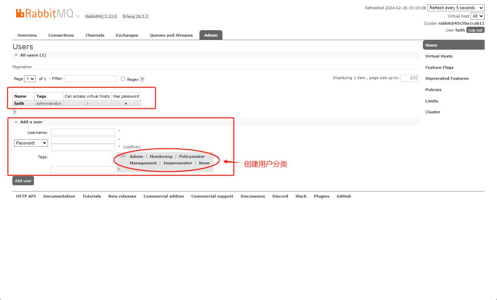
Task: Enable the Regex filter checkbox
Action: (123, 79)
